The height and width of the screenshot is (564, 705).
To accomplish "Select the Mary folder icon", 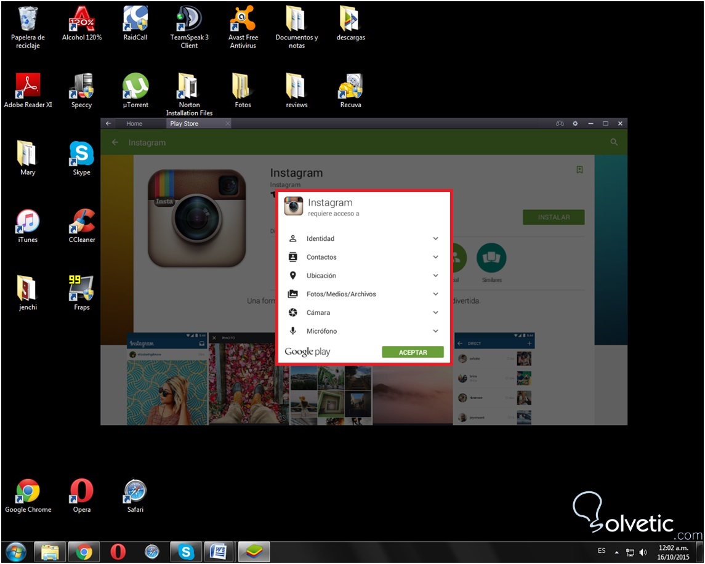I will point(28,158).
